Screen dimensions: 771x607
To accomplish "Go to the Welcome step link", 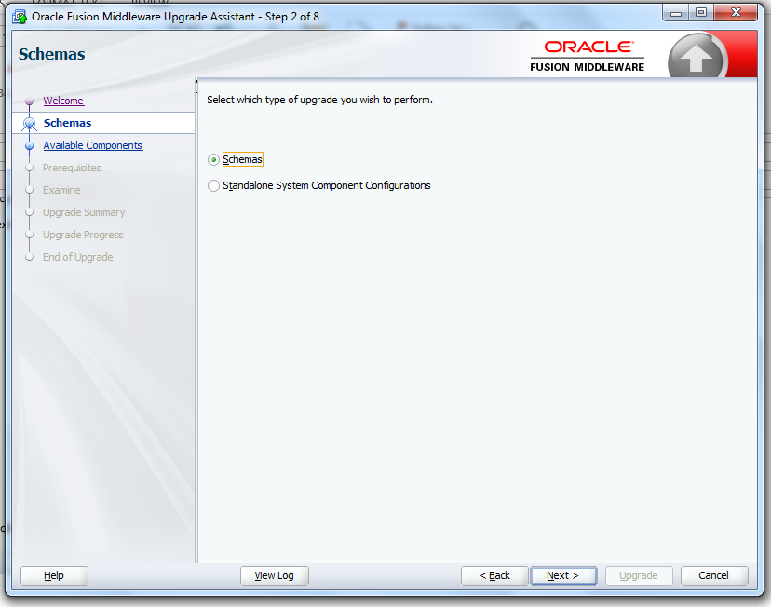I will point(63,101).
